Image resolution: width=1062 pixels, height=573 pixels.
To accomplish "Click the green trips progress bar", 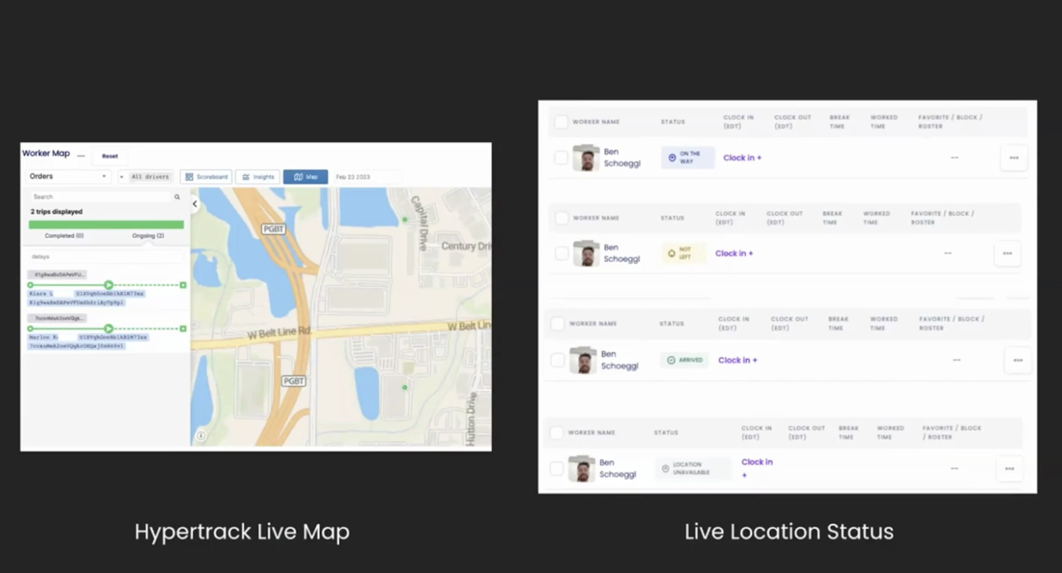I will (106, 225).
